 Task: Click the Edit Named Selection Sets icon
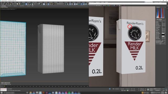pos(55,4)
